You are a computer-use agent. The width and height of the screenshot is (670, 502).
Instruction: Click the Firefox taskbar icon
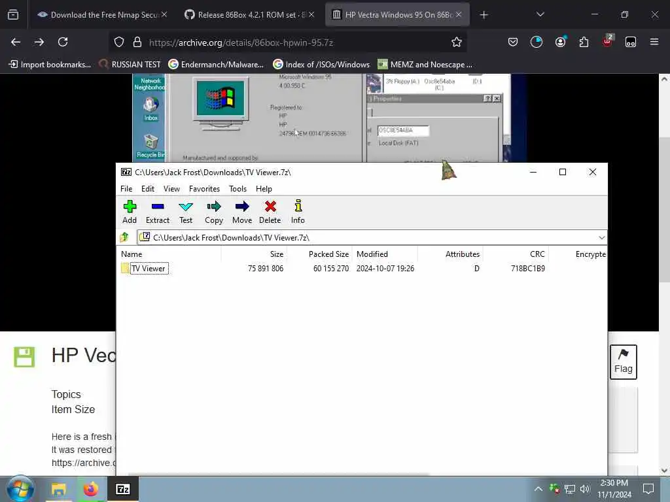point(90,489)
